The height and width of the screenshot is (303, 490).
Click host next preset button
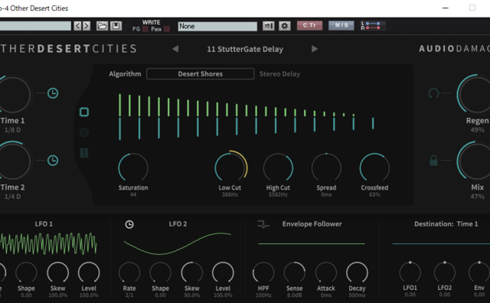click(x=87, y=26)
